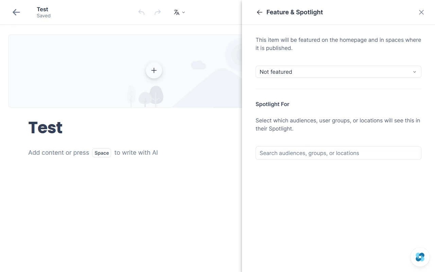
Task: Click the Add content placeholder line
Action: (93, 153)
